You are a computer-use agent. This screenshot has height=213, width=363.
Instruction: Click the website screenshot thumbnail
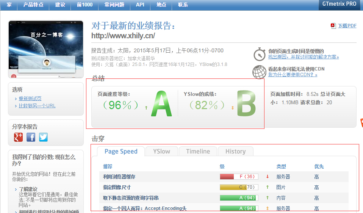point(46,49)
